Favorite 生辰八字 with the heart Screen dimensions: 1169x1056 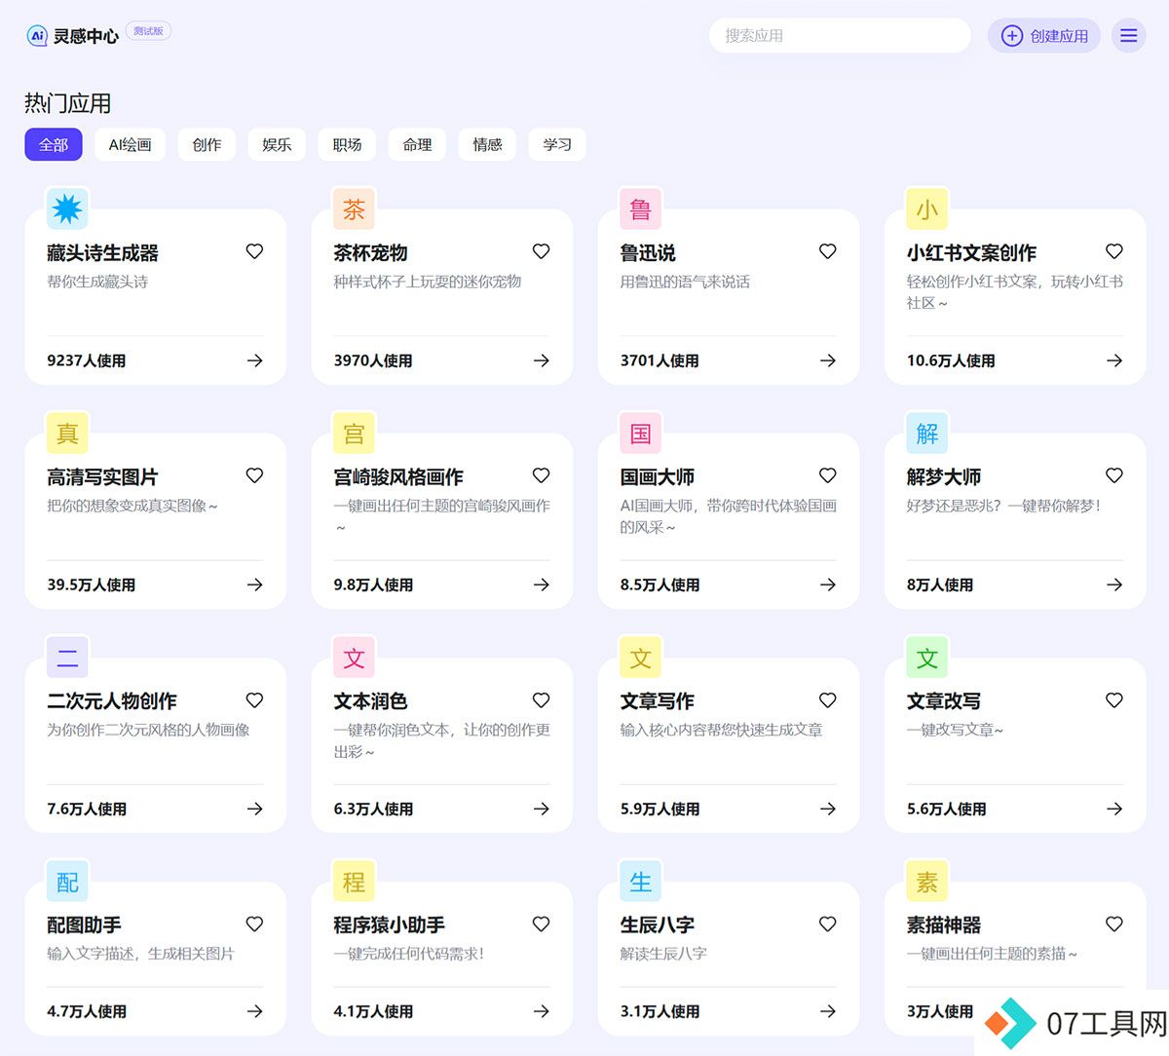(x=827, y=924)
